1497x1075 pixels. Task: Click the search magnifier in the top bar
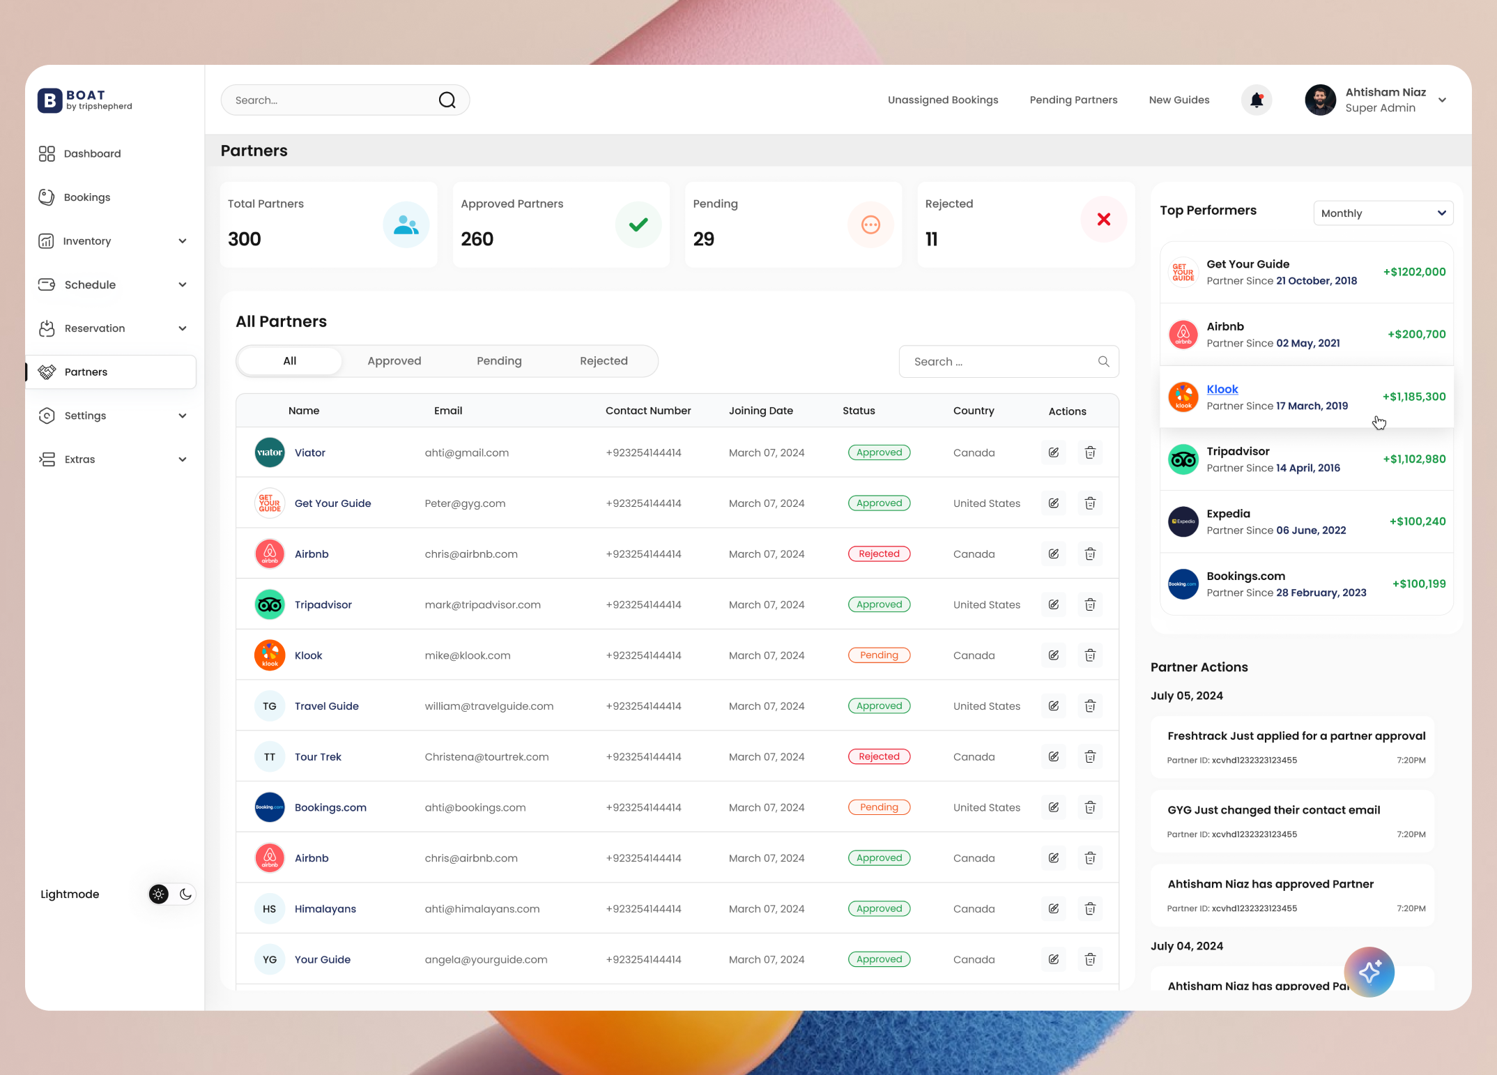point(447,100)
